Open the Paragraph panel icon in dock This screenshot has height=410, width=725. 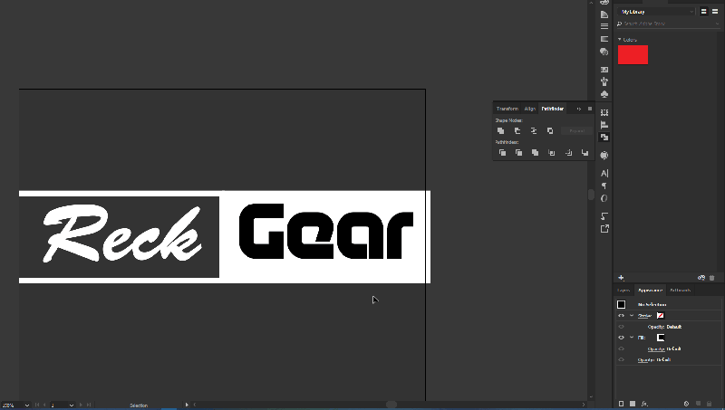(x=604, y=186)
